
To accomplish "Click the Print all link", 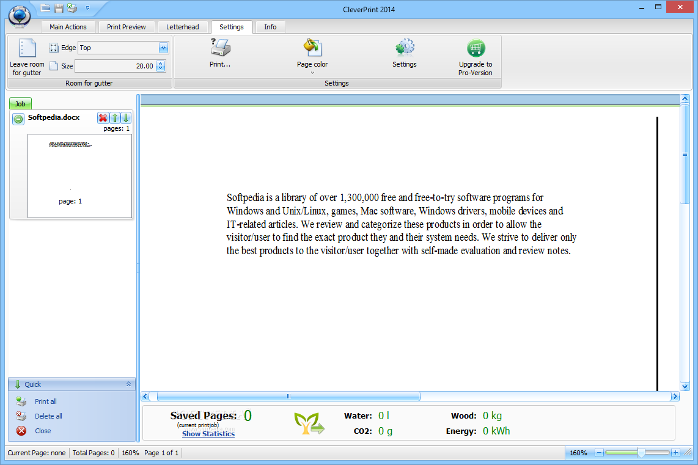I will pyautogui.click(x=46, y=401).
